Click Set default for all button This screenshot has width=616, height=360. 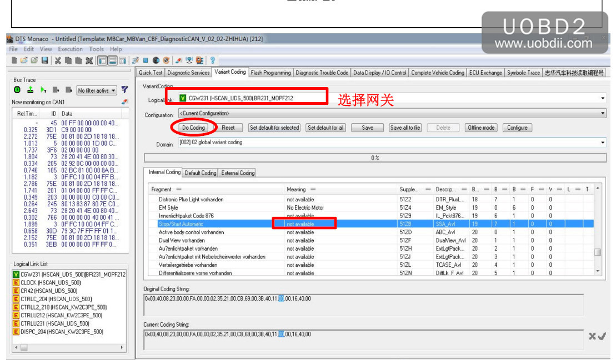pos(325,128)
